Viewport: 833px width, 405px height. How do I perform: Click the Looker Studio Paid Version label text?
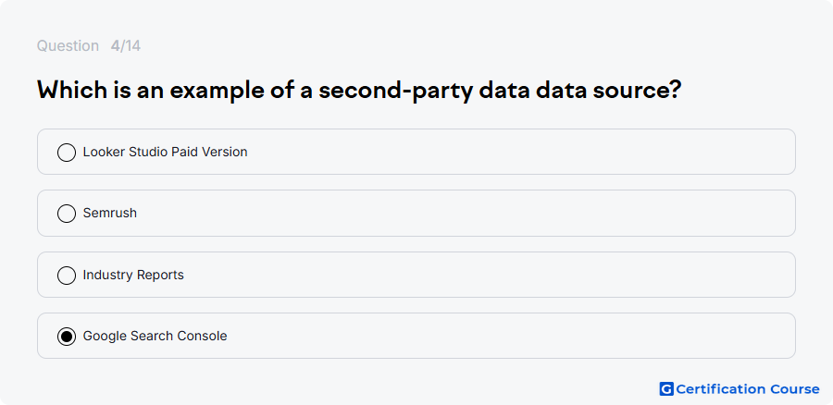[x=166, y=152]
